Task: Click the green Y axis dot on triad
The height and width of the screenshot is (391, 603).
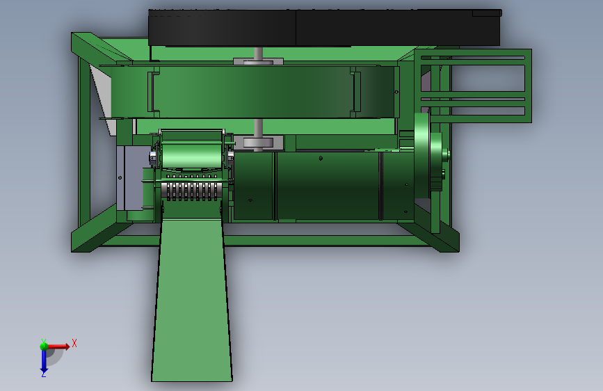Action: click(x=44, y=346)
